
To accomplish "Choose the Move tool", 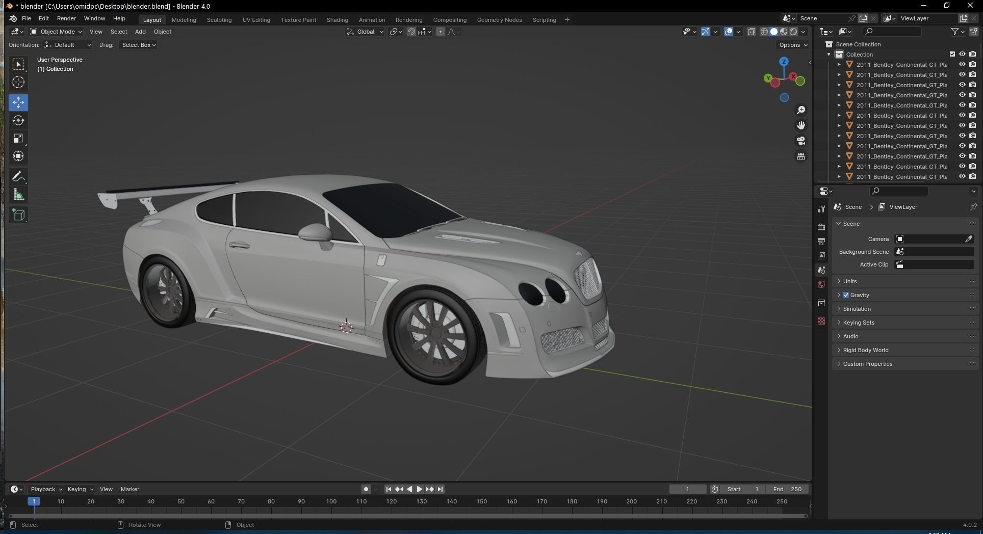I will pyautogui.click(x=18, y=102).
